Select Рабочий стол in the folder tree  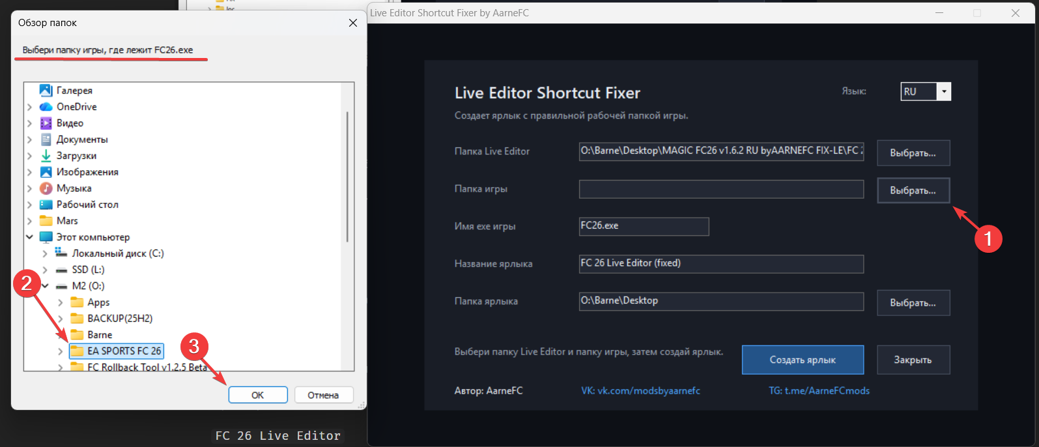pos(87,205)
